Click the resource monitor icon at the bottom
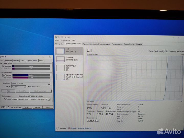Screen dimensions: 184x138 (69, 128)
